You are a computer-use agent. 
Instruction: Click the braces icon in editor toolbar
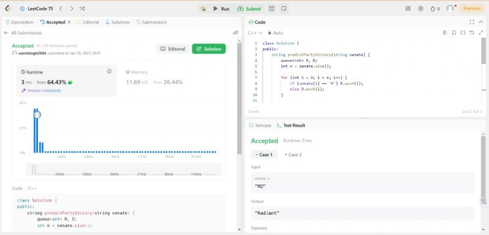click(x=463, y=33)
